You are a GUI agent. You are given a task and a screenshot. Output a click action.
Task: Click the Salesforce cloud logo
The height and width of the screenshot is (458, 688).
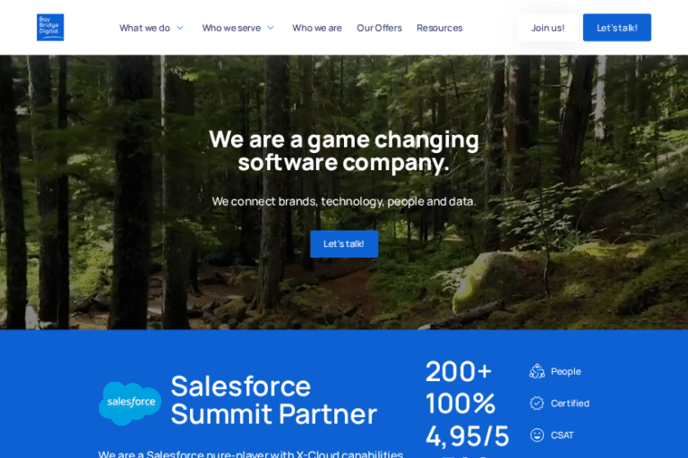click(x=130, y=403)
